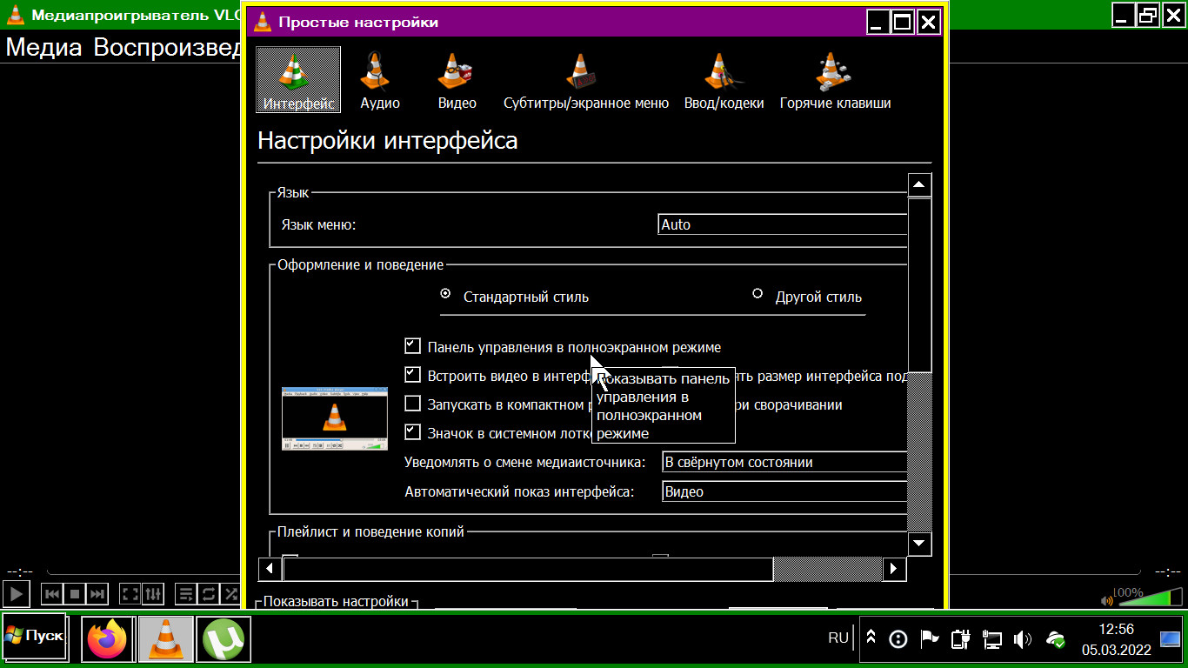Open Input/Codecs settings category
This screenshot has height=668, width=1188.
[x=724, y=81]
